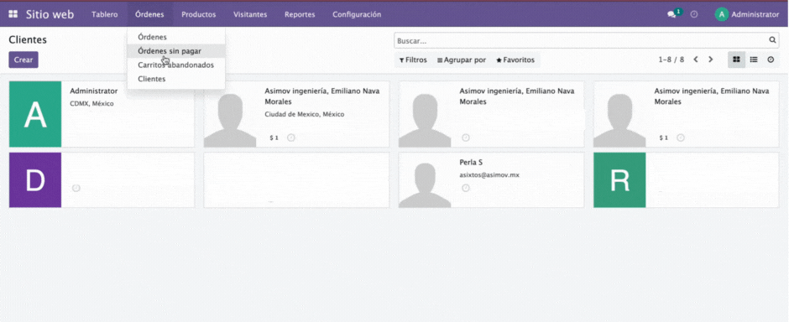Switch to activity view

771,60
